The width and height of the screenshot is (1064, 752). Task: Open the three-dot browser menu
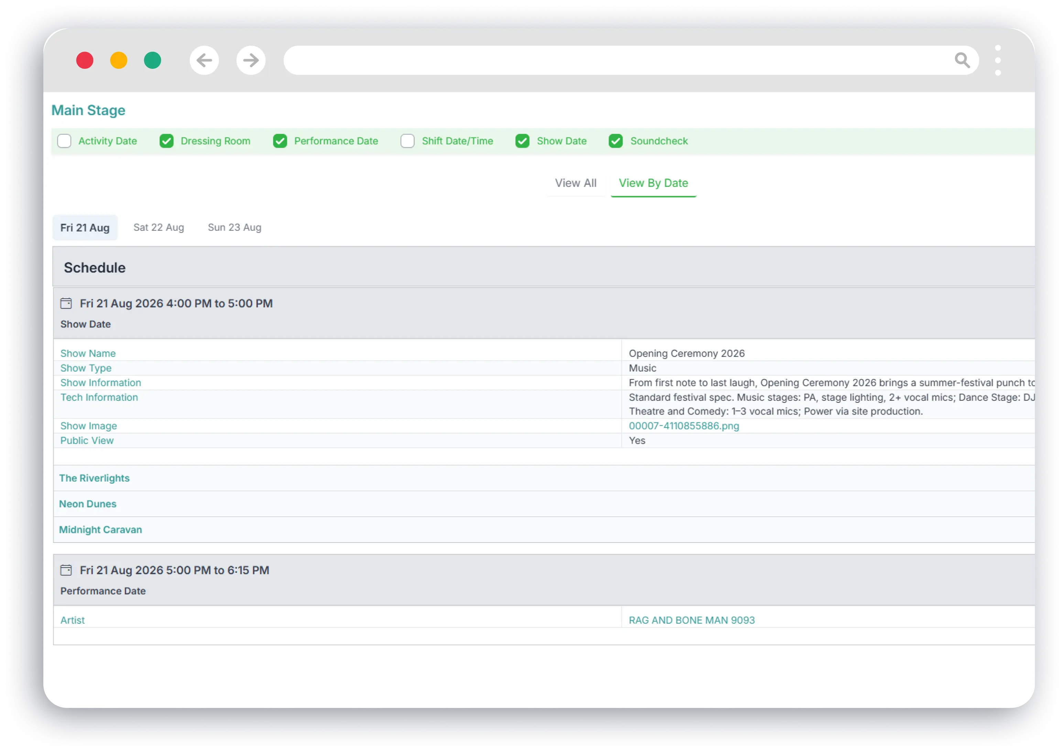998,60
